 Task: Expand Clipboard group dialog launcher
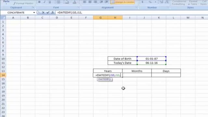coord(33,7)
